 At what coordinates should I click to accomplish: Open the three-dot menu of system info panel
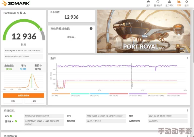[x=187, y=111]
